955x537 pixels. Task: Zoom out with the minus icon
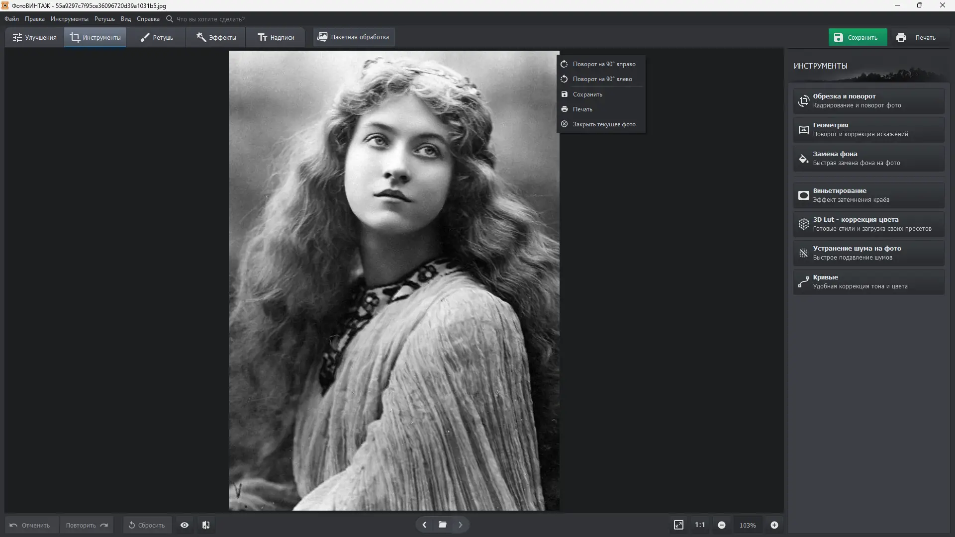[x=722, y=525]
